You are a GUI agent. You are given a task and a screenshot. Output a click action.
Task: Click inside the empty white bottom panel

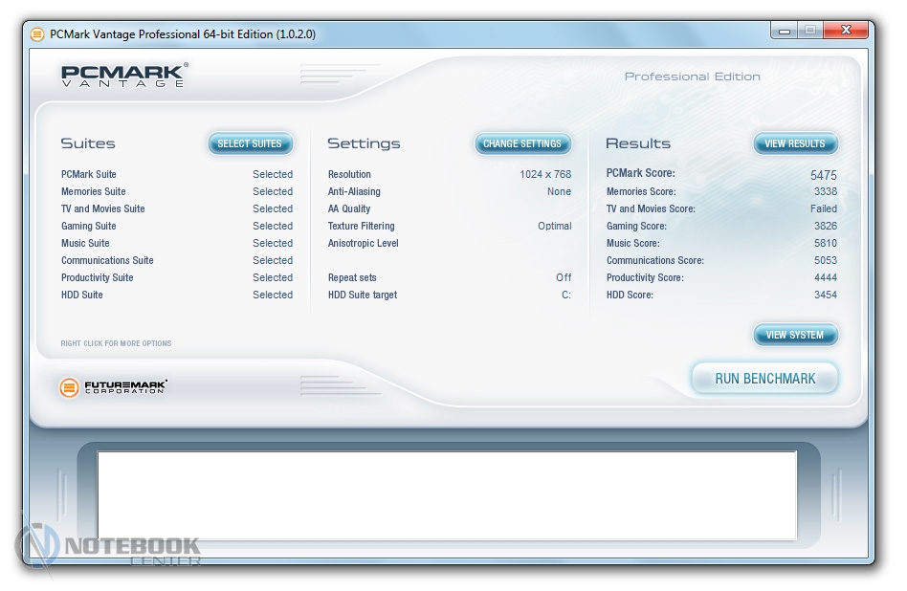[447, 494]
